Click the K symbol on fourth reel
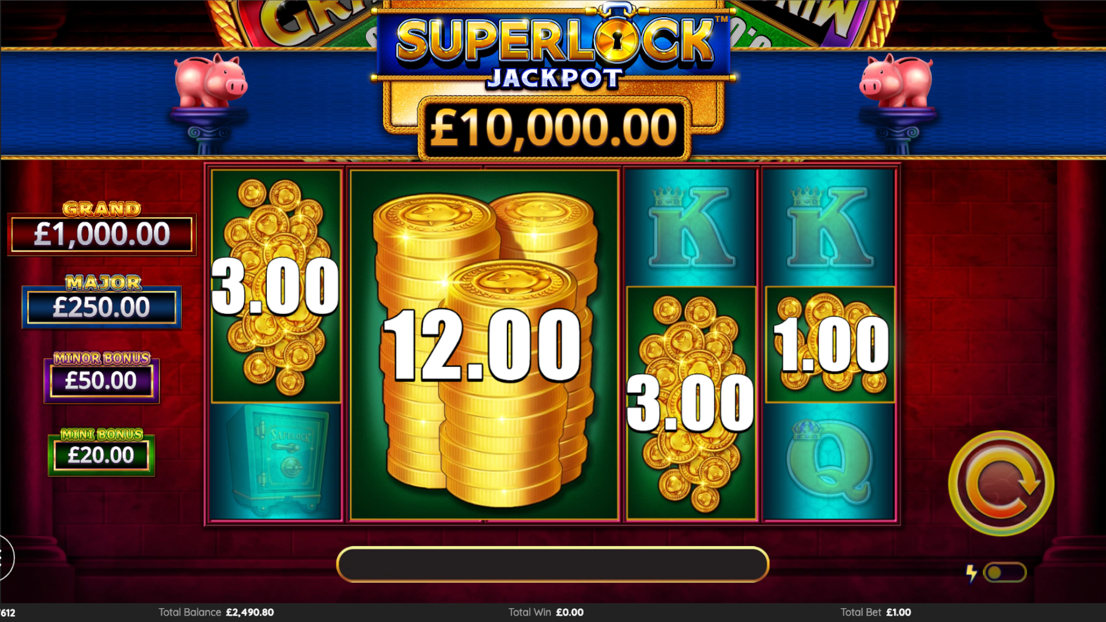The height and width of the screenshot is (622, 1106). [x=691, y=227]
